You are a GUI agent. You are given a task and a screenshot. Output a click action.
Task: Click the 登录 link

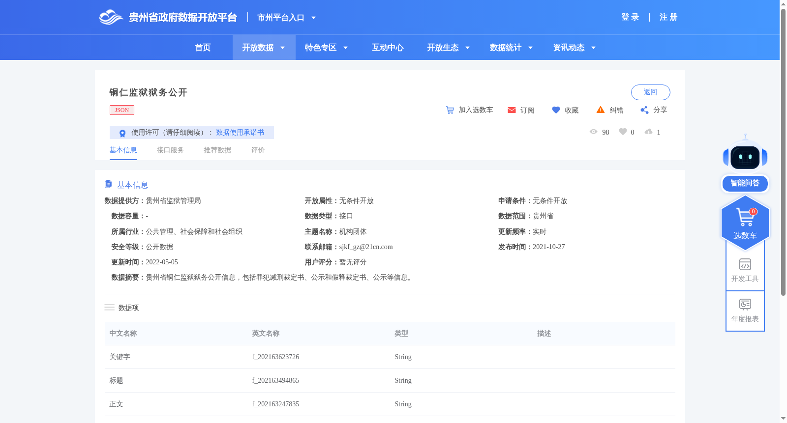point(630,17)
